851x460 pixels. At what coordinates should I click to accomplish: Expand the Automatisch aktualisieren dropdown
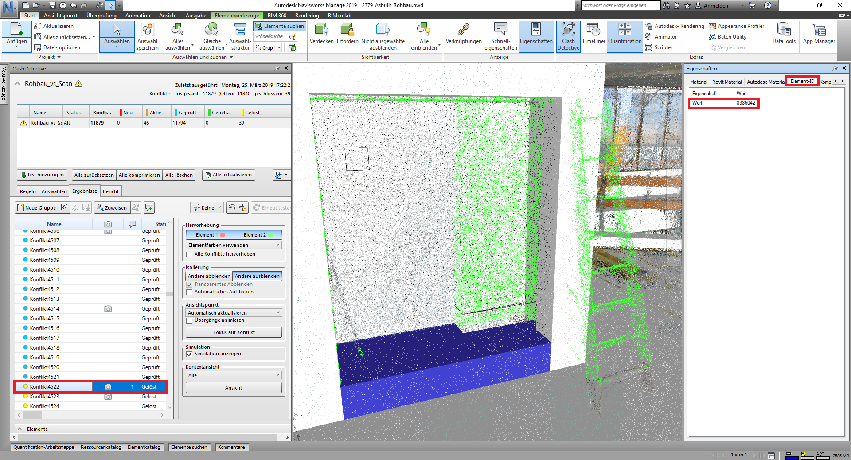tap(234, 313)
